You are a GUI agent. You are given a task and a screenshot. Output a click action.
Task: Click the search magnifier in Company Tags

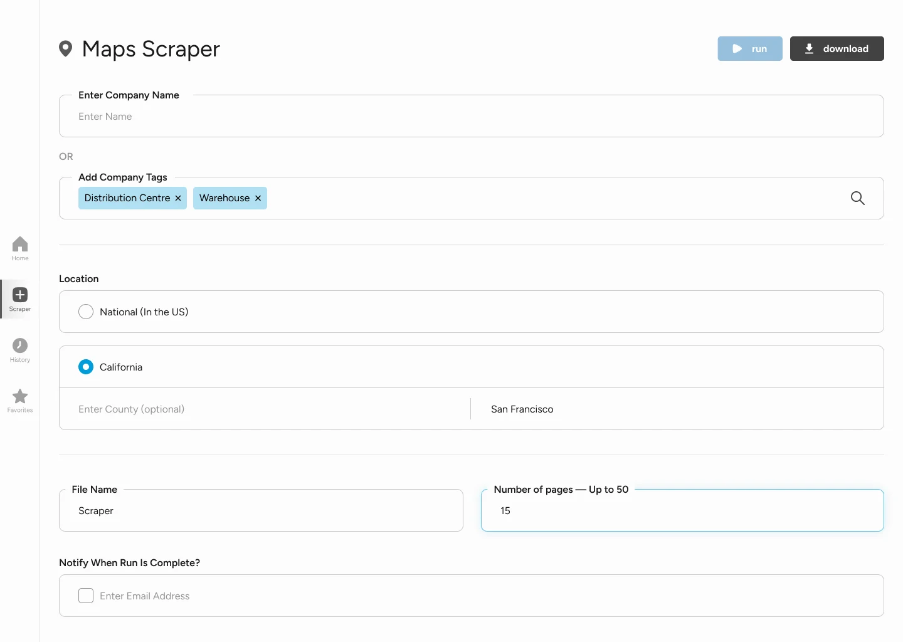coord(857,198)
